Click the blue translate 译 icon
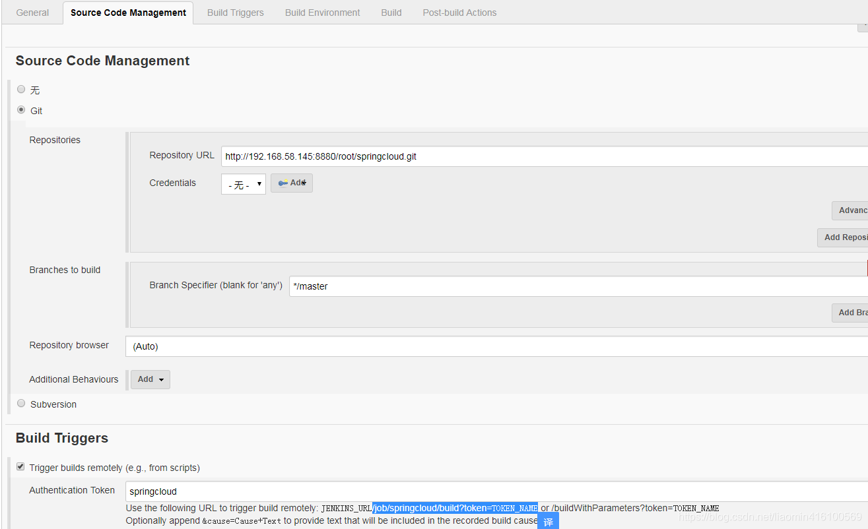This screenshot has width=868, height=529. (x=548, y=522)
